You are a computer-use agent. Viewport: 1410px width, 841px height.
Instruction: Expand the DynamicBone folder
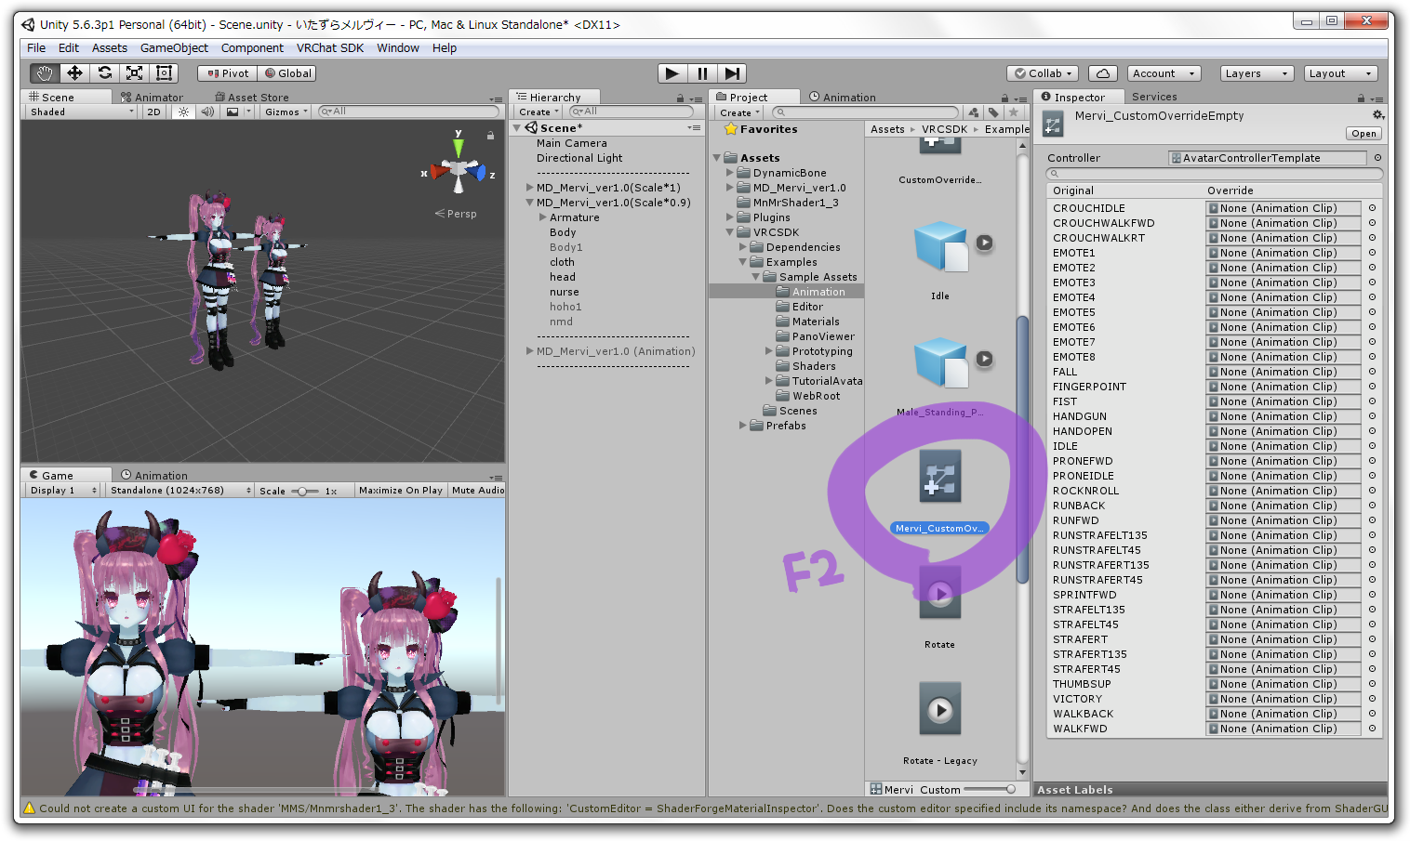pos(730,173)
